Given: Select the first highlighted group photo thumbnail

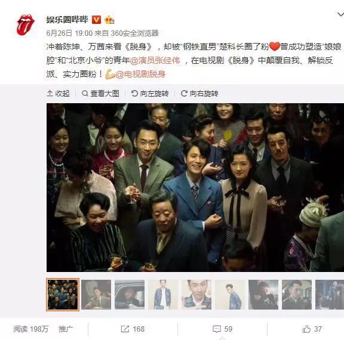Looking at the screenshot, I should [63, 295].
